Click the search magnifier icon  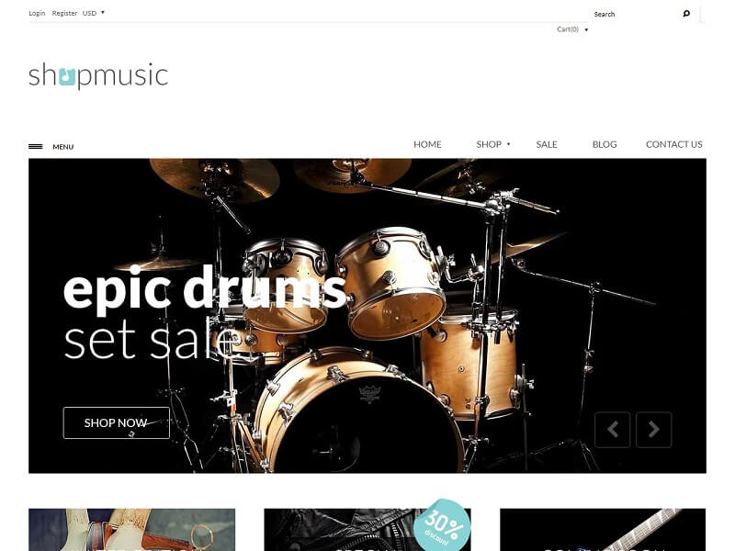[686, 14]
